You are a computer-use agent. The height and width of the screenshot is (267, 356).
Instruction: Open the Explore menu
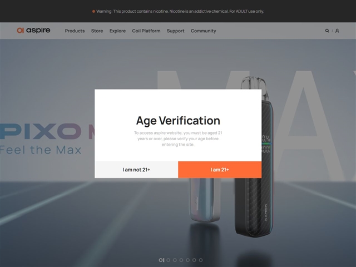117,31
